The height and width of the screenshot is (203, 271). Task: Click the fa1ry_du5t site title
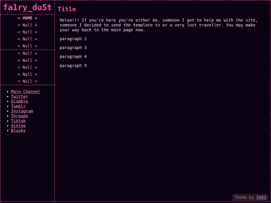tap(28, 8)
